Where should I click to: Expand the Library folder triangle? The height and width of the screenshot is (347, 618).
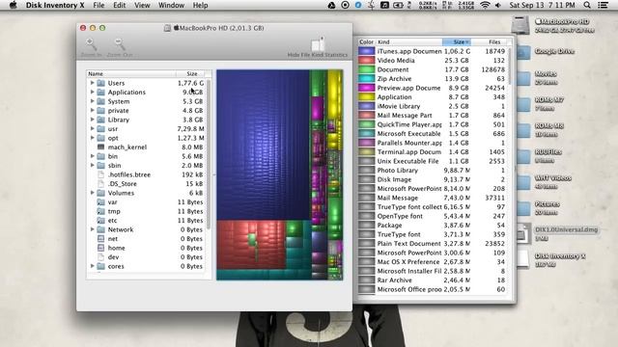point(93,120)
